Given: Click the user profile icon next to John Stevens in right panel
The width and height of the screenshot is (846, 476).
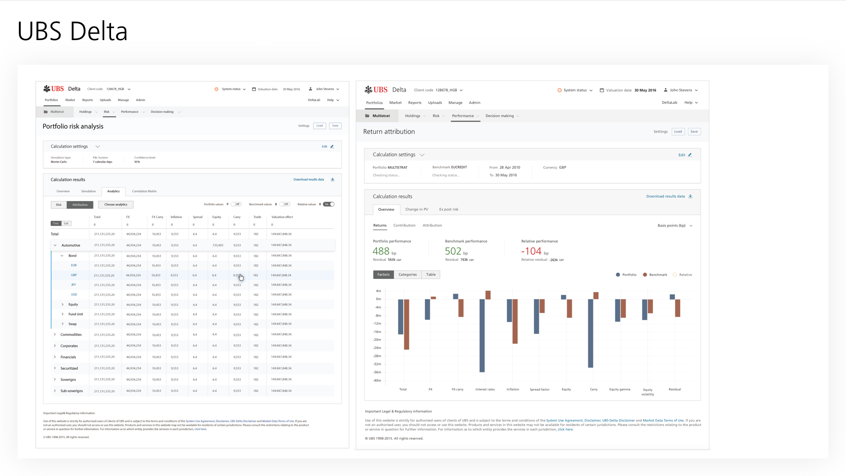Looking at the screenshot, I should [x=665, y=90].
